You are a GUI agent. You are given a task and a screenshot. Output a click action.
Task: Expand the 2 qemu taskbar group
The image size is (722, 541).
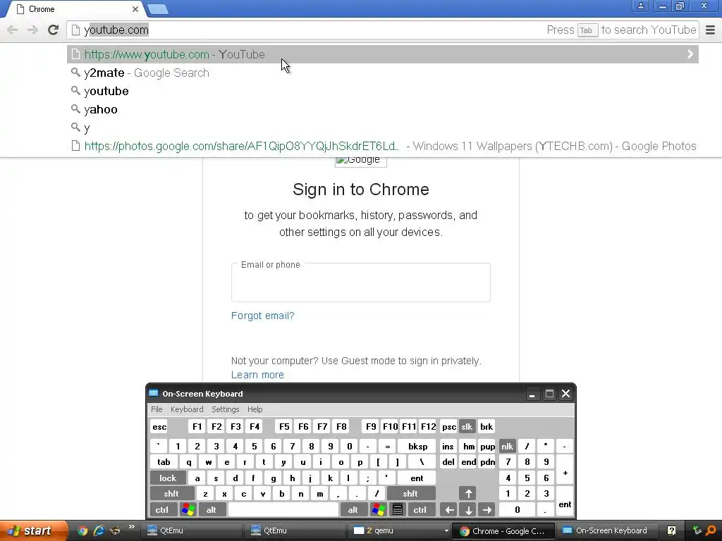pos(400,531)
